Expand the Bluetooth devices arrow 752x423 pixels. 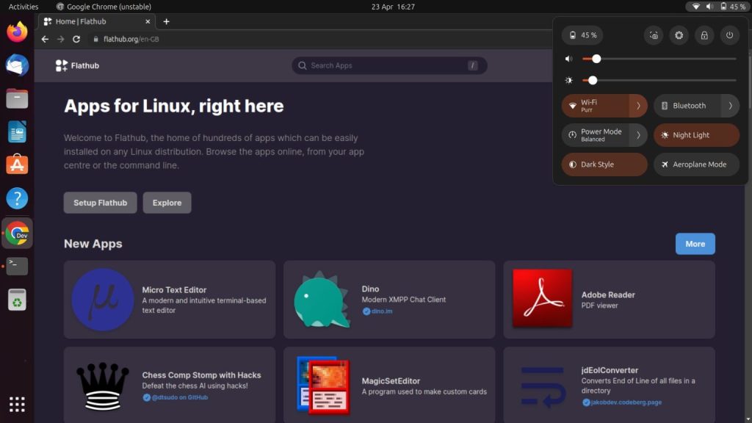coord(730,106)
